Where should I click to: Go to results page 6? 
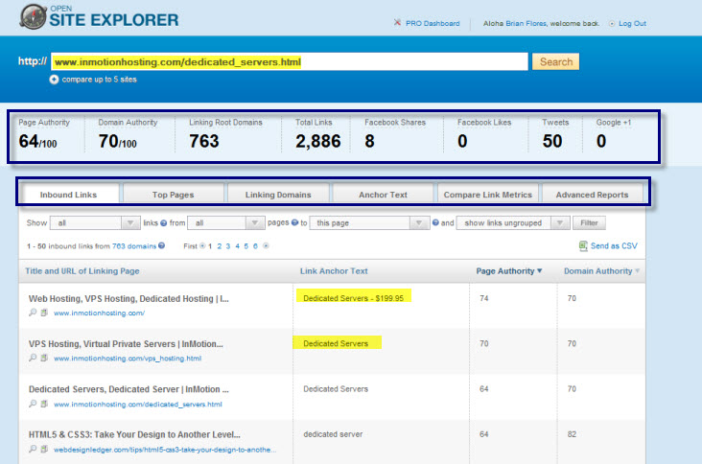tap(255, 246)
